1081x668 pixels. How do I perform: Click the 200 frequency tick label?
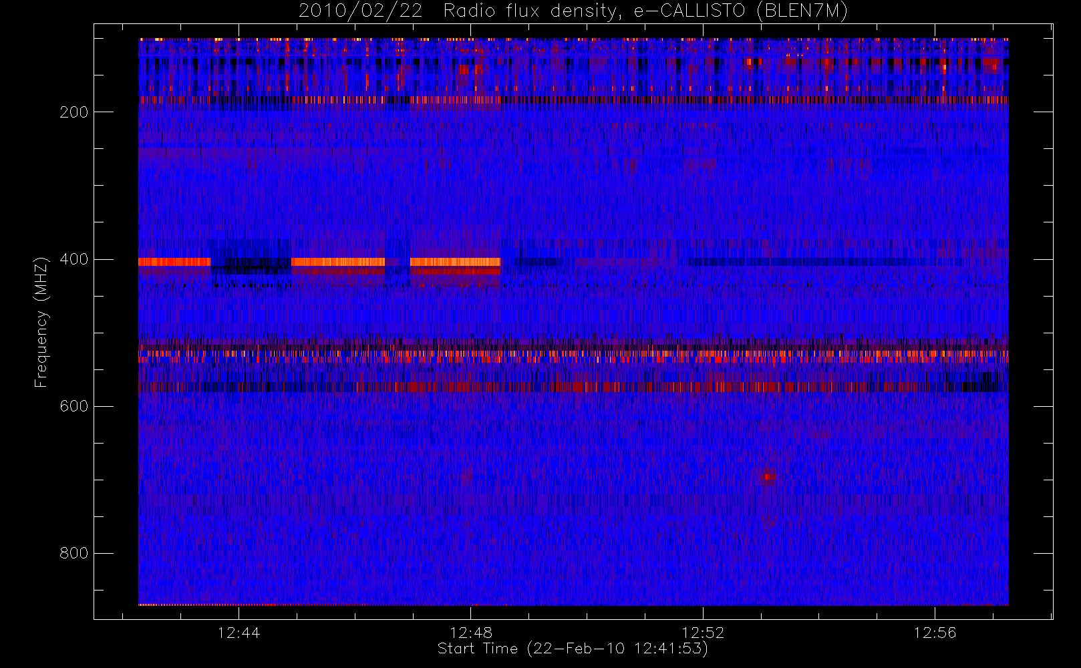click(73, 112)
